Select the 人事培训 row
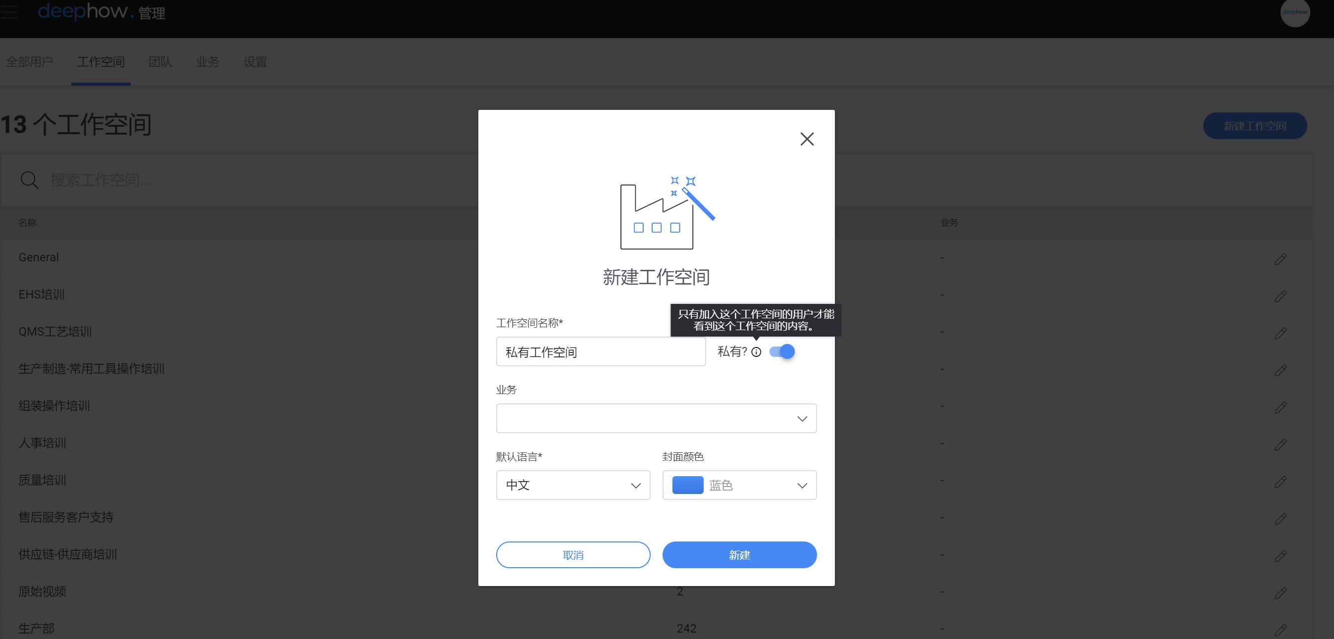1334x639 pixels. point(656,442)
